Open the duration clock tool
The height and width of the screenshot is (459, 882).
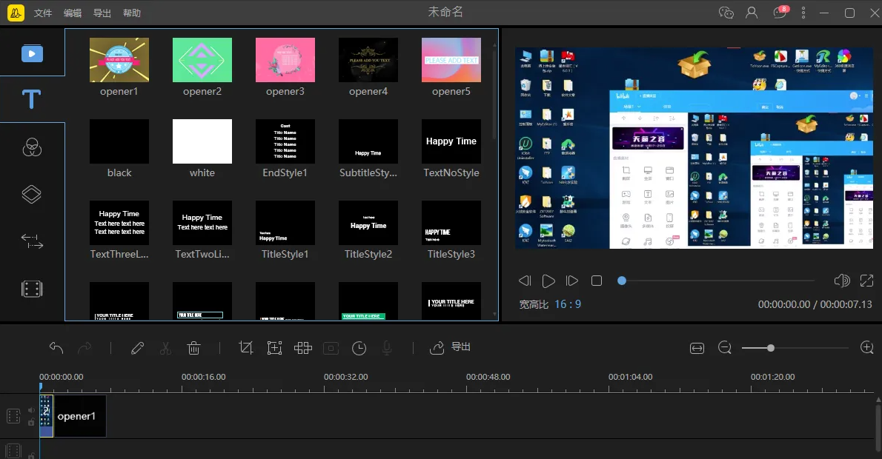click(359, 348)
